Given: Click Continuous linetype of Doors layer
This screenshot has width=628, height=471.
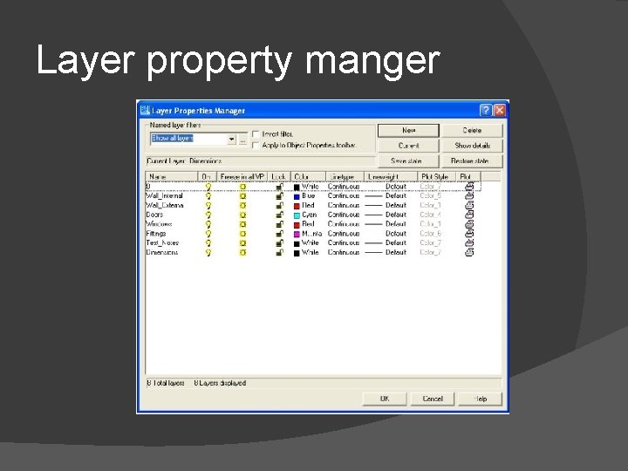Looking at the screenshot, I should pyautogui.click(x=344, y=215).
